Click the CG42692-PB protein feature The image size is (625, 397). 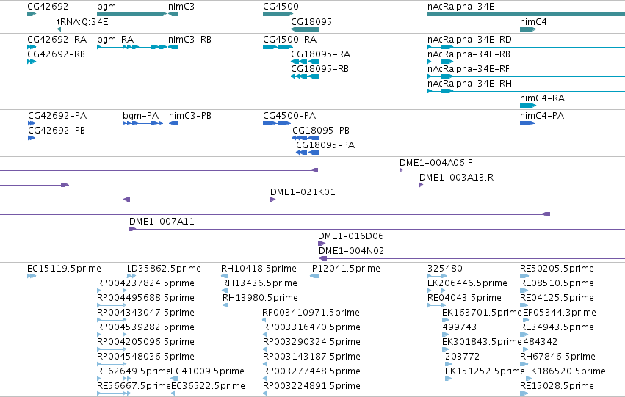pos(32,138)
